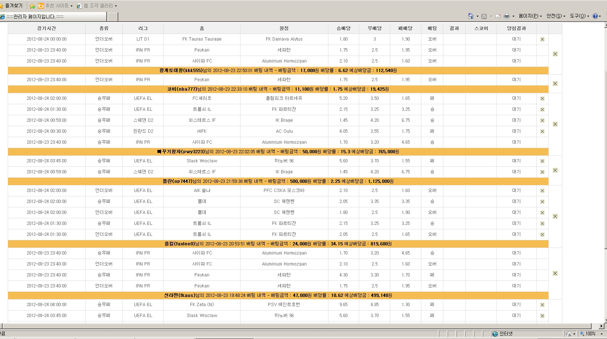The height and width of the screenshot is (339, 607).
Task: Delete the 몰데 언더오버 match row
Action: coord(542,212)
